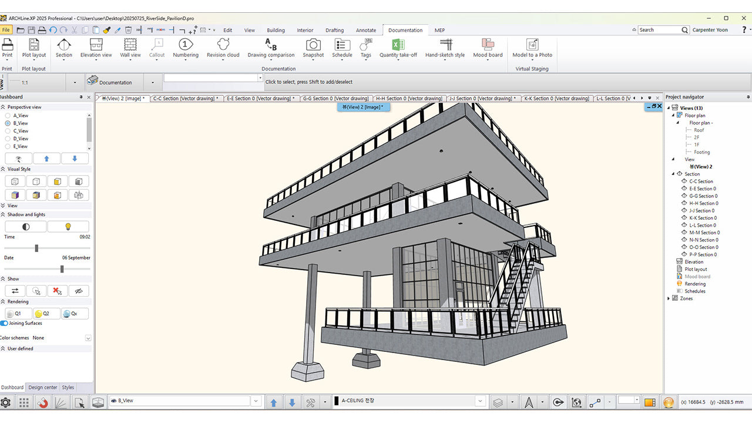This screenshot has width=752, height=423.
Task: Apply Hand-sketch style
Action: pos(445,47)
